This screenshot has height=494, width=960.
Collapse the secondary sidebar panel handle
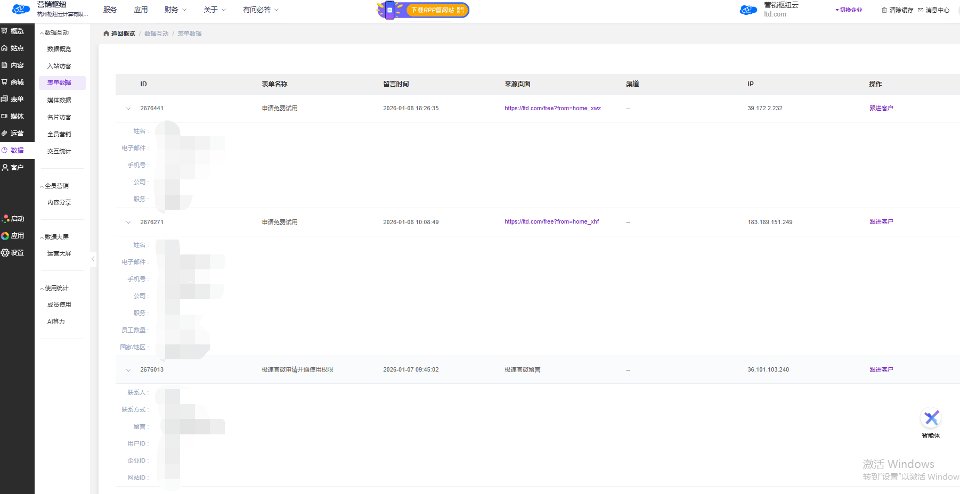[93, 259]
